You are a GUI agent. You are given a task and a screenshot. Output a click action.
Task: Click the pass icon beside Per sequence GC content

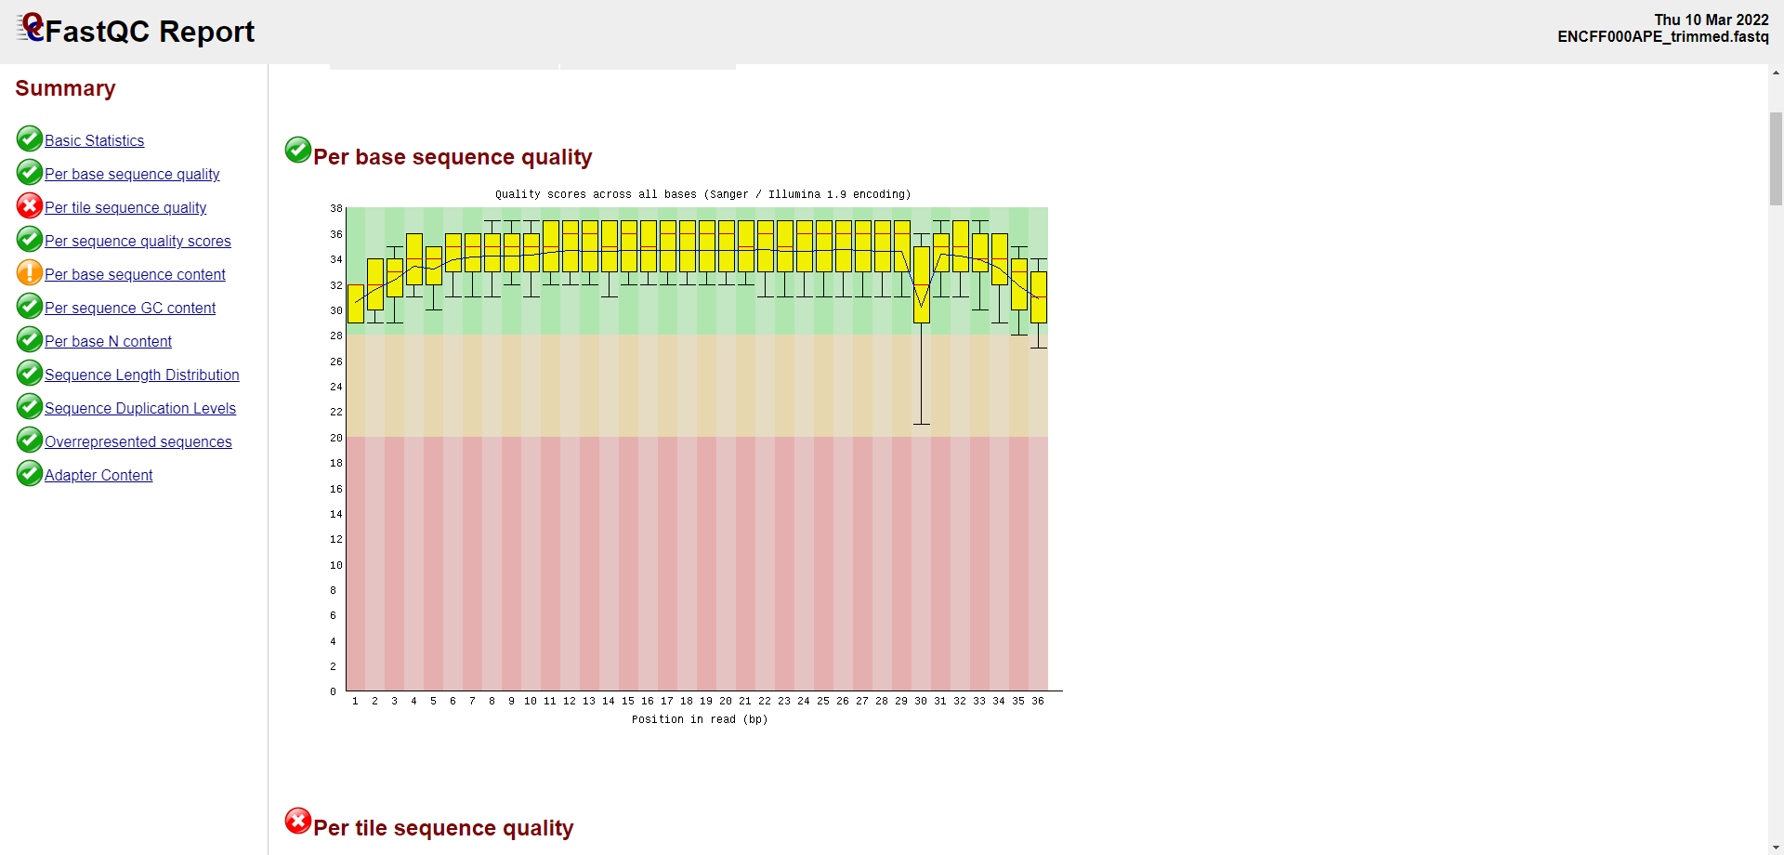tap(30, 306)
